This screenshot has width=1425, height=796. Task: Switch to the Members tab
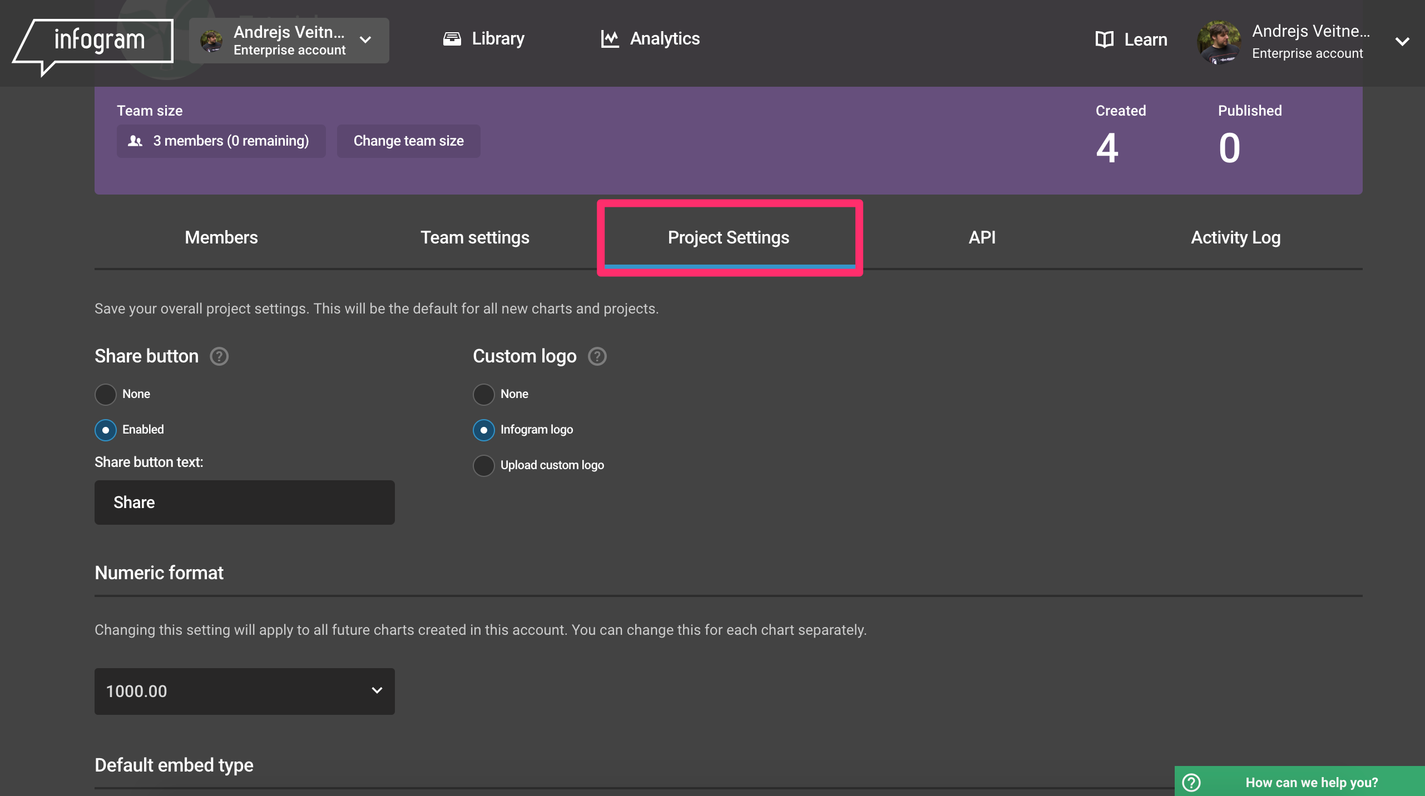point(221,237)
